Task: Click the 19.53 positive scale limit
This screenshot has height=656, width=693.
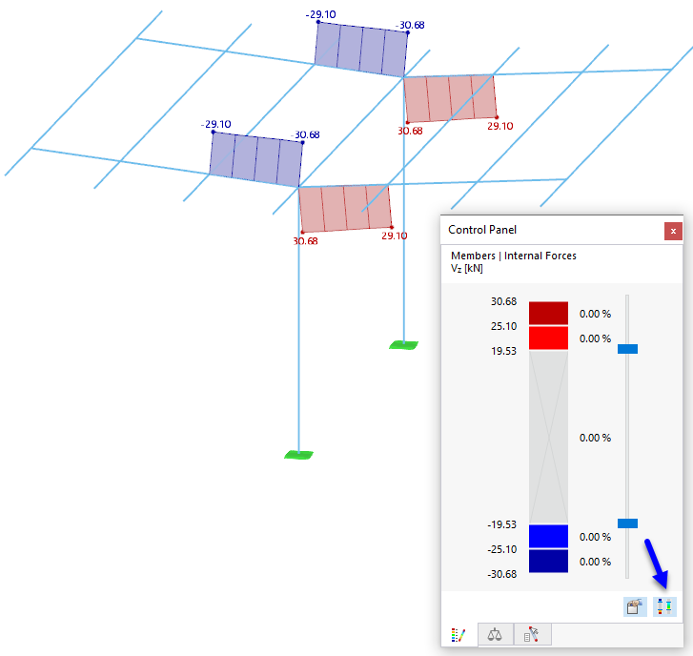Action: [x=503, y=351]
